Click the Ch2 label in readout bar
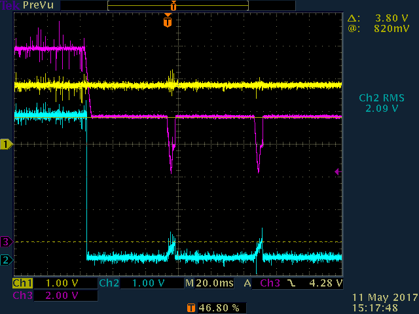Image resolution: width=419 pixels, height=314 pixels. coord(109,283)
